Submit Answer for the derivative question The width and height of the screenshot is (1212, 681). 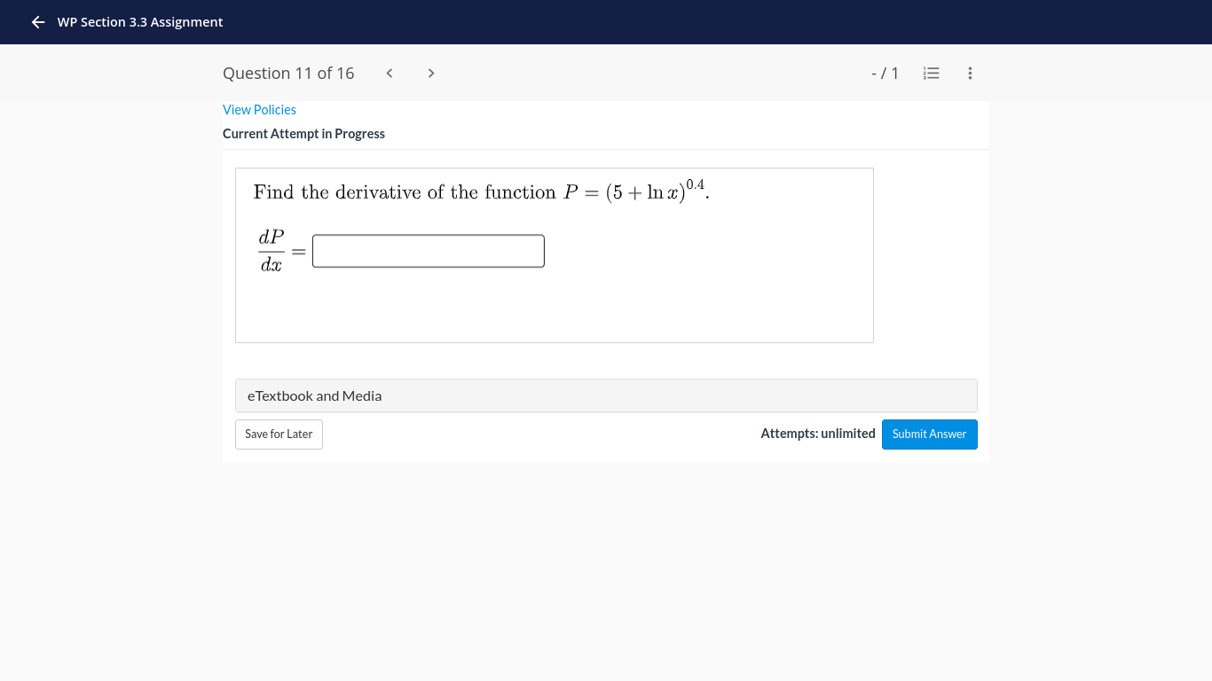[x=929, y=434]
